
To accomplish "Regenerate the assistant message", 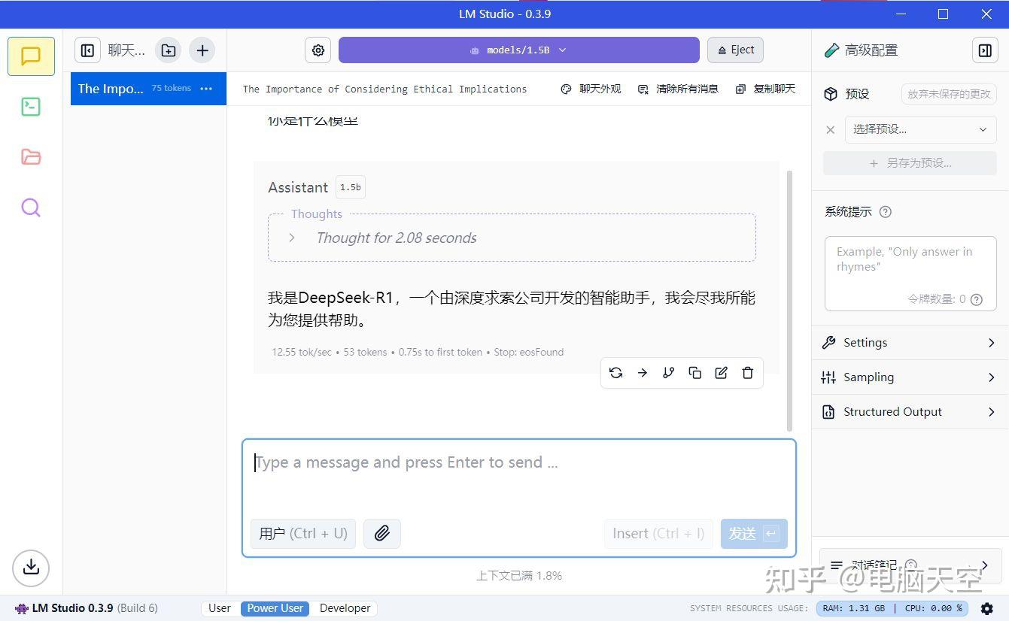I will coord(616,373).
